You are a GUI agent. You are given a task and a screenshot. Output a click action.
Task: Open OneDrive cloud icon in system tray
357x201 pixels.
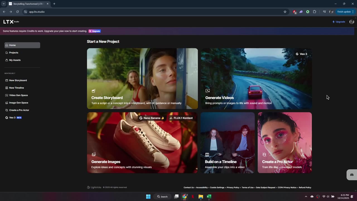(x=312, y=197)
